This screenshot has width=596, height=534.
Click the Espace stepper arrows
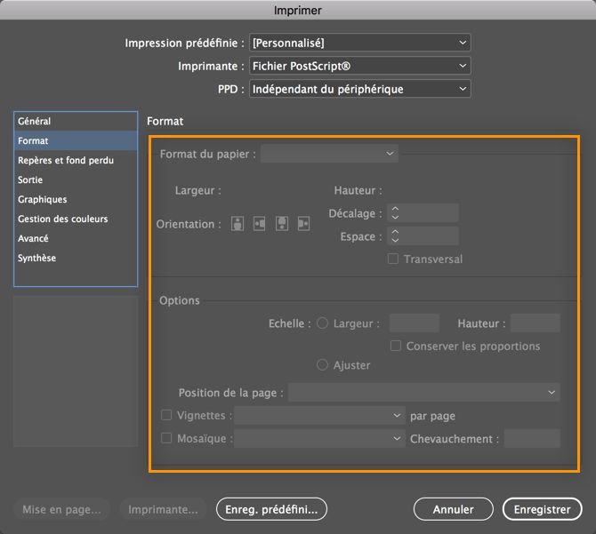pos(395,236)
